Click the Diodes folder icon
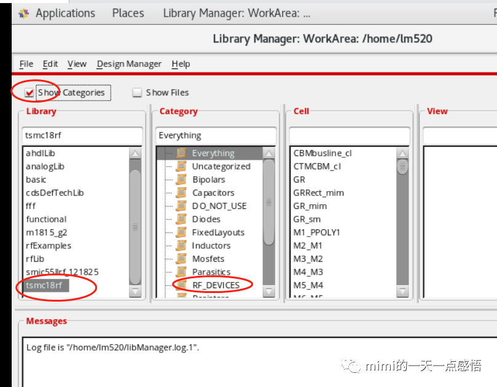This screenshot has width=497, height=387. tap(181, 219)
